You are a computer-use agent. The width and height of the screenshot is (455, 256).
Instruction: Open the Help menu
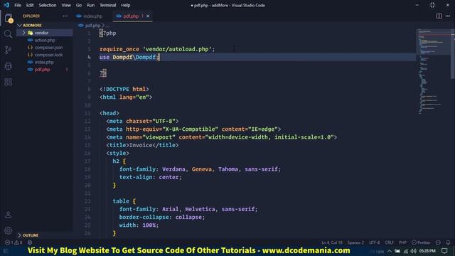(x=125, y=5)
